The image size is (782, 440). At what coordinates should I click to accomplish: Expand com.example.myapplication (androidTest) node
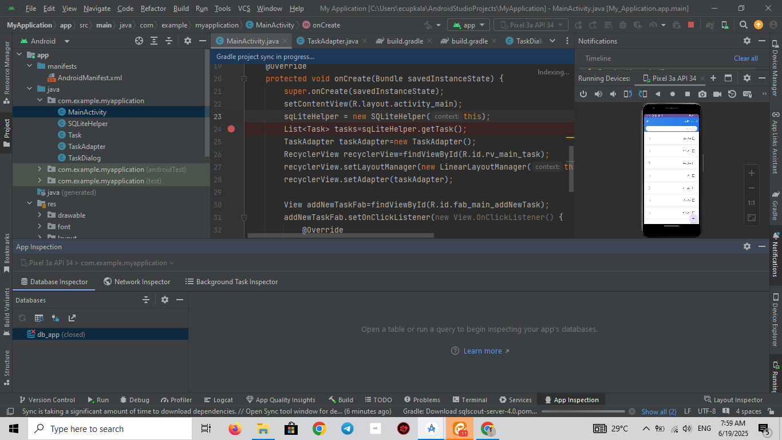[x=40, y=170]
